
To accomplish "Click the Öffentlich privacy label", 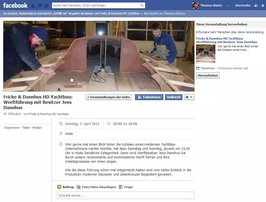I will pyautogui.click(x=14, y=114).
